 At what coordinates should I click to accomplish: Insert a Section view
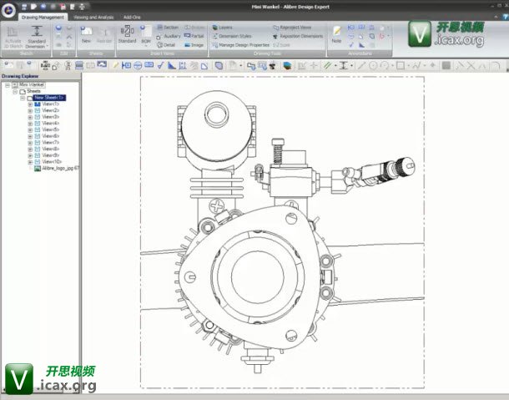[x=167, y=28]
